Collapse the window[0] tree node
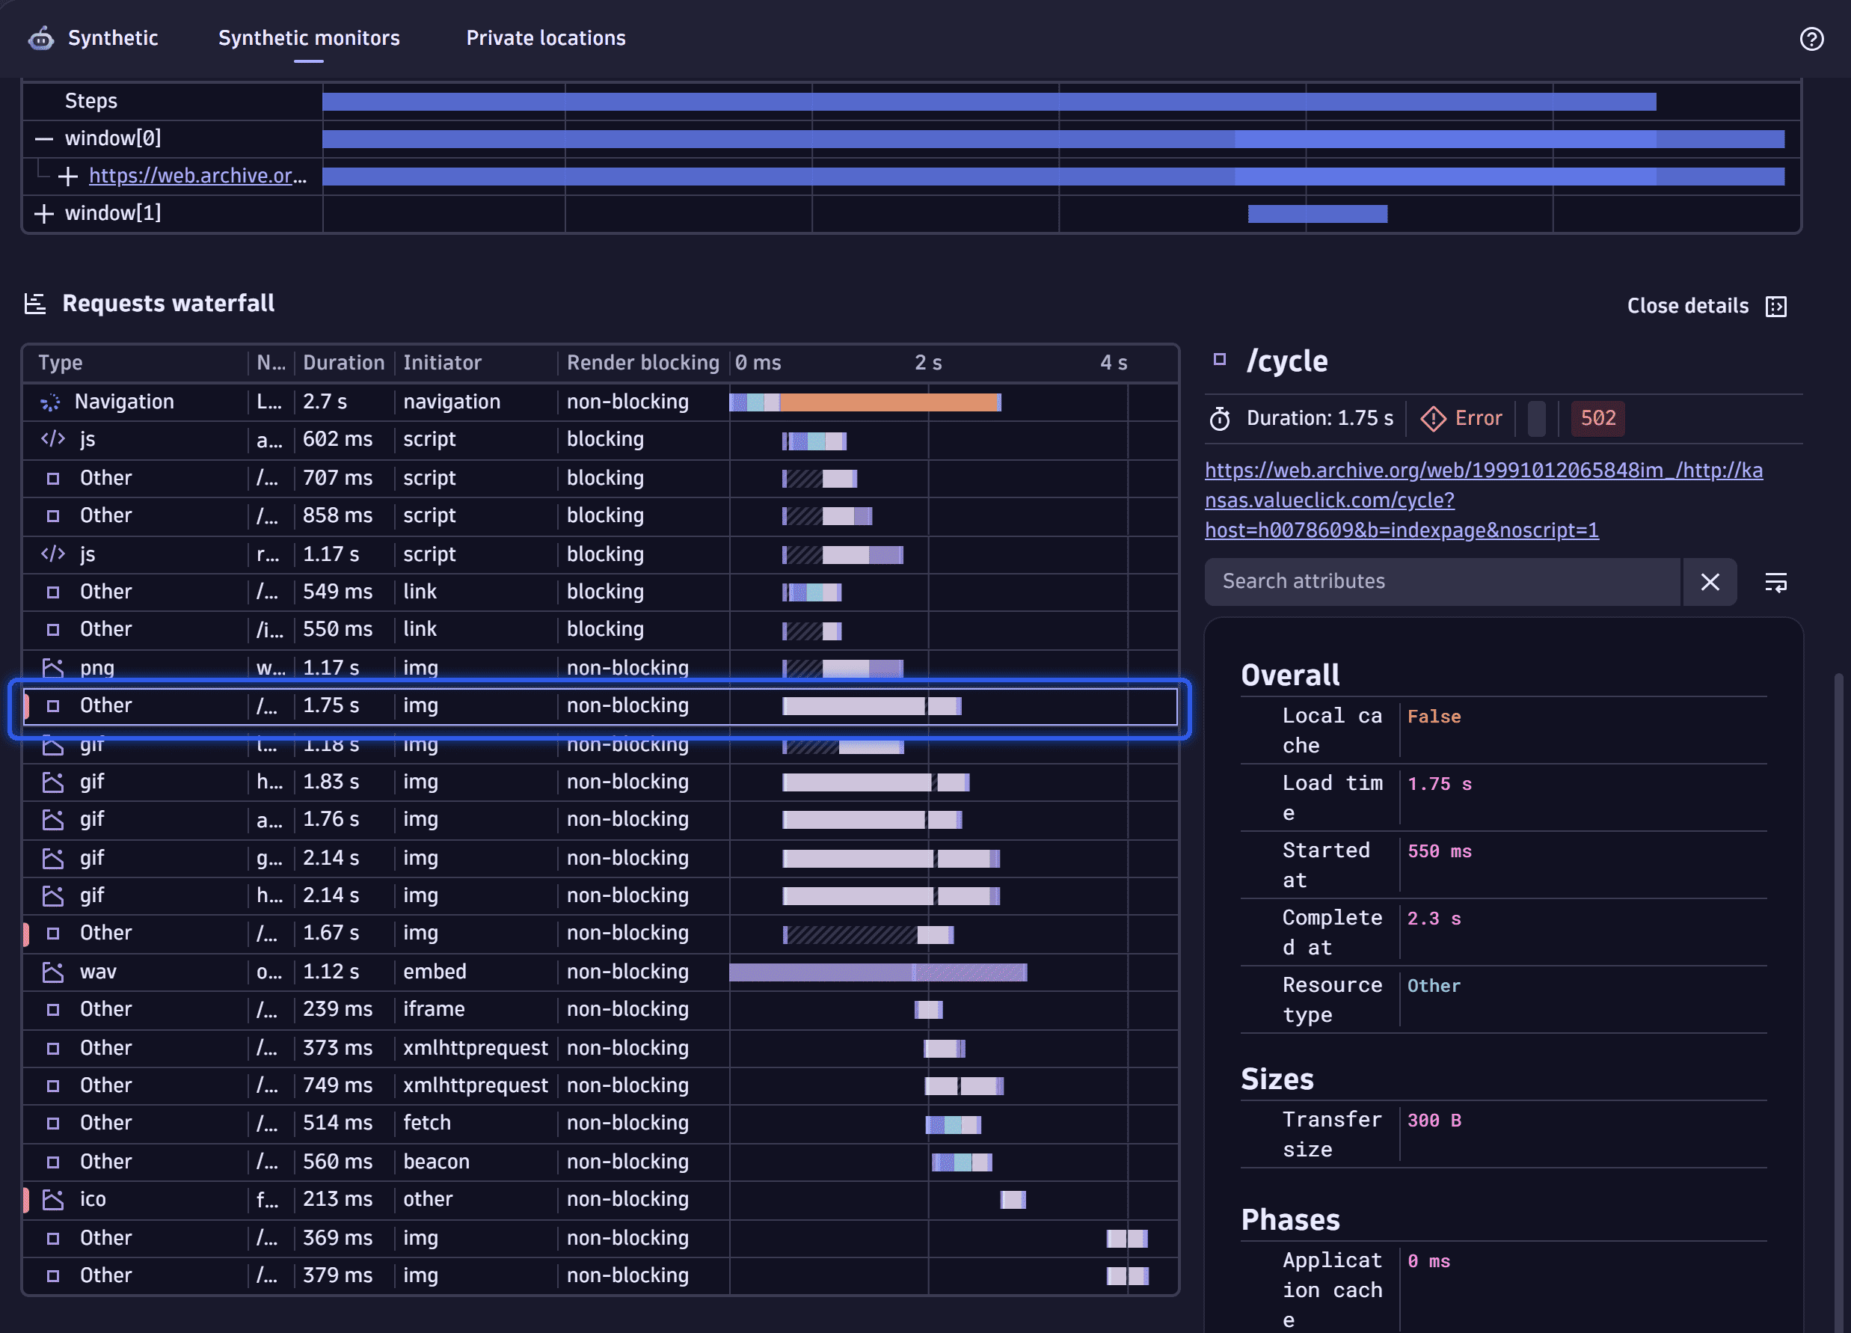 [44, 139]
